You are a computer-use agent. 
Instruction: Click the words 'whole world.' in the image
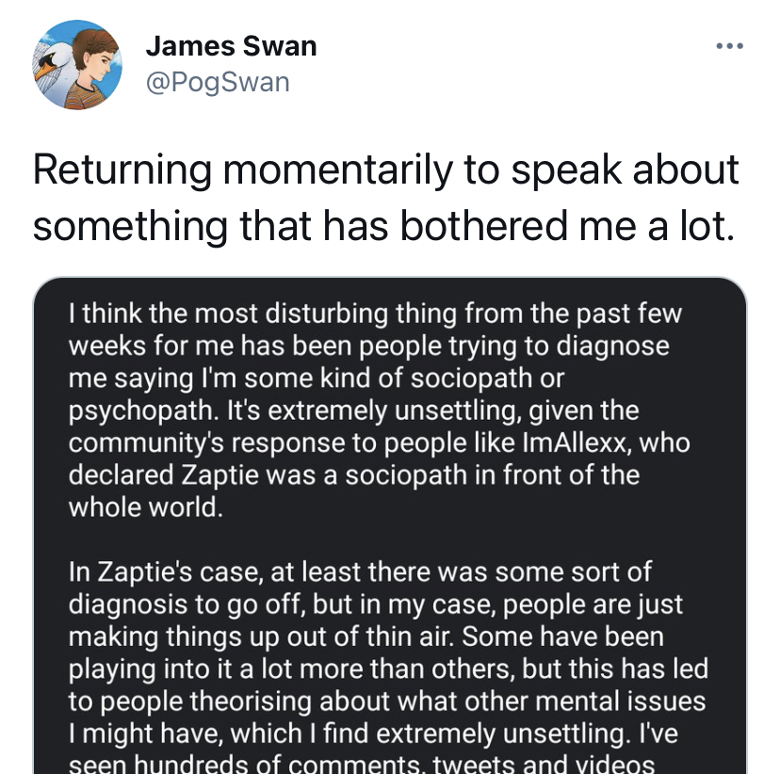click(x=146, y=508)
